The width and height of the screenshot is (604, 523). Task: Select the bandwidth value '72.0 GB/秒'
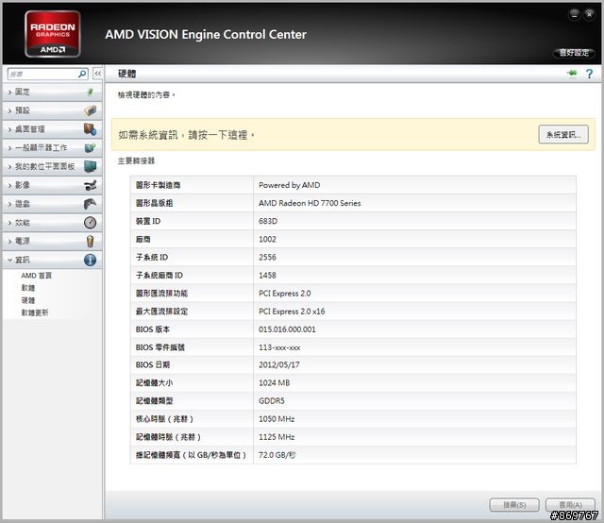click(277, 455)
